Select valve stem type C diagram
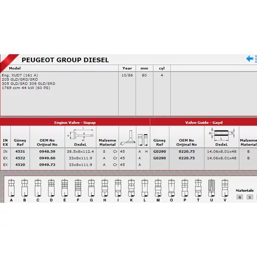The image size is (257, 257). [38, 188]
